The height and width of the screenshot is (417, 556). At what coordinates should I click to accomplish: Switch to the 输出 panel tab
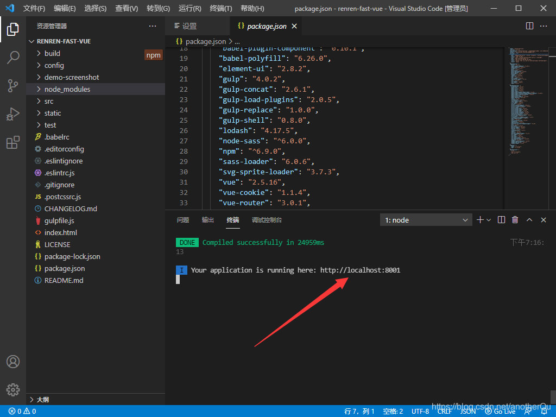207,220
